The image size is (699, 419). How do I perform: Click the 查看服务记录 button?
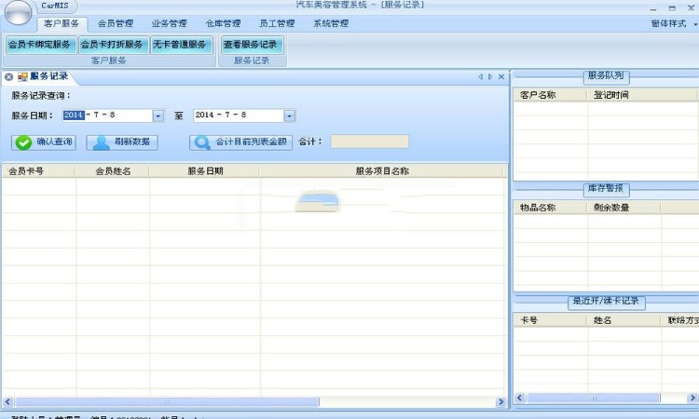251,45
